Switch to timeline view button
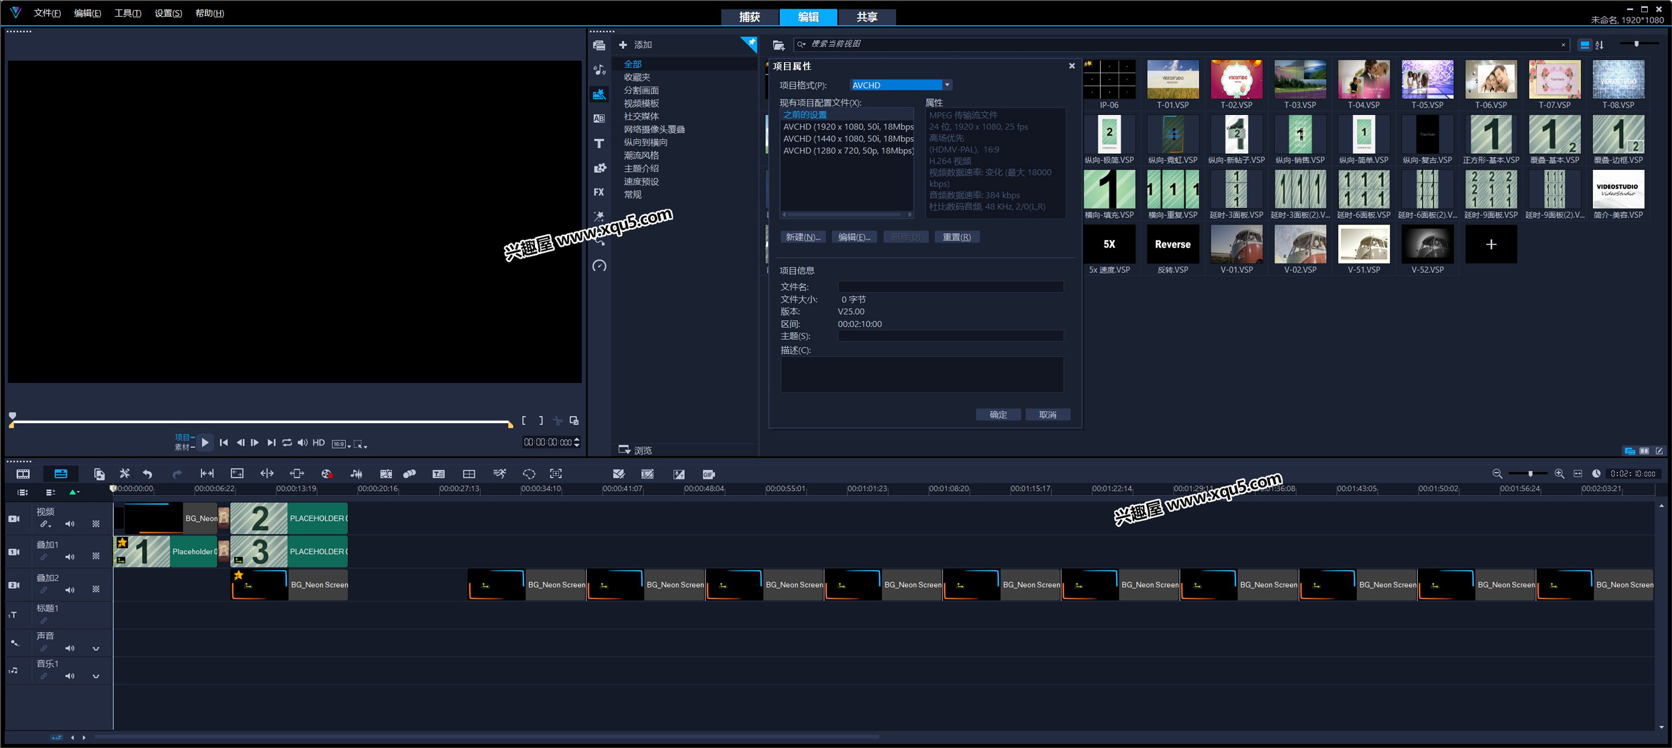 pyautogui.click(x=61, y=474)
